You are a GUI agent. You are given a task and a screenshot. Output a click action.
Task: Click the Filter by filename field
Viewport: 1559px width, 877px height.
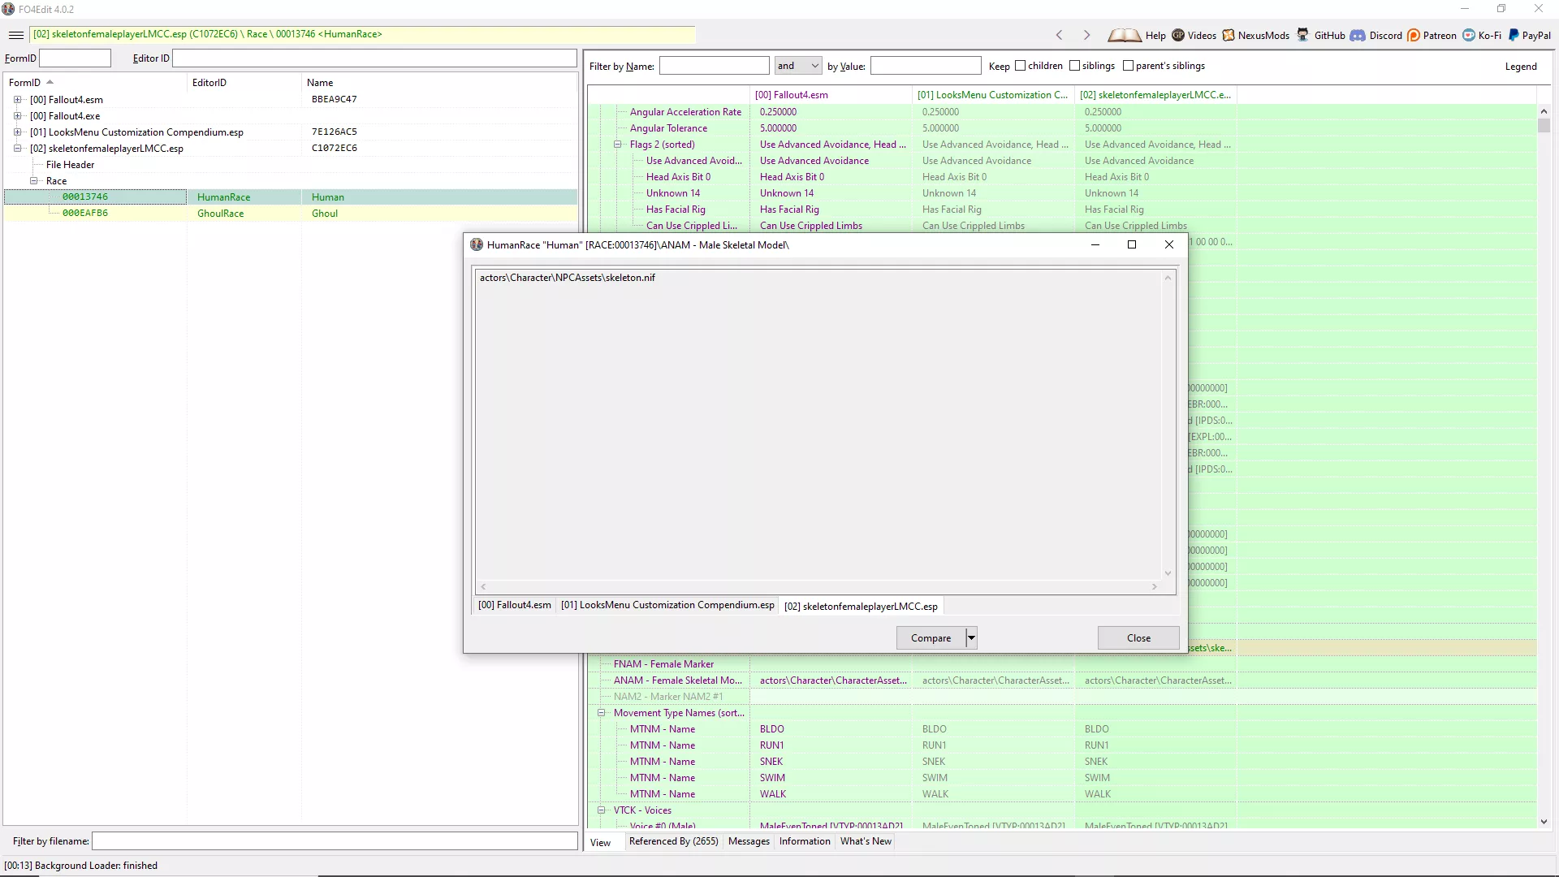pos(335,841)
